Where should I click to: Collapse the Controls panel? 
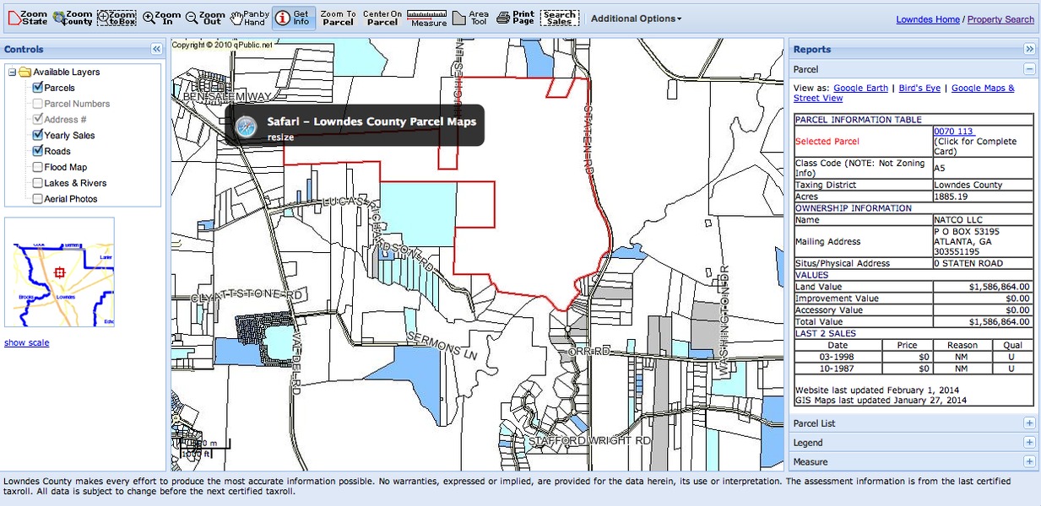click(x=156, y=49)
